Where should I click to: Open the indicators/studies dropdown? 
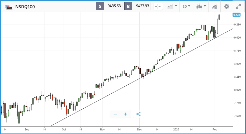(172, 7)
